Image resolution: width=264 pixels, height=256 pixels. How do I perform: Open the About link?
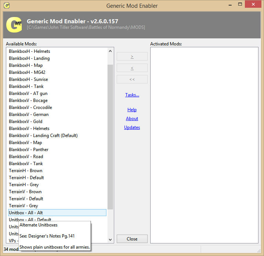pyautogui.click(x=132, y=119)
